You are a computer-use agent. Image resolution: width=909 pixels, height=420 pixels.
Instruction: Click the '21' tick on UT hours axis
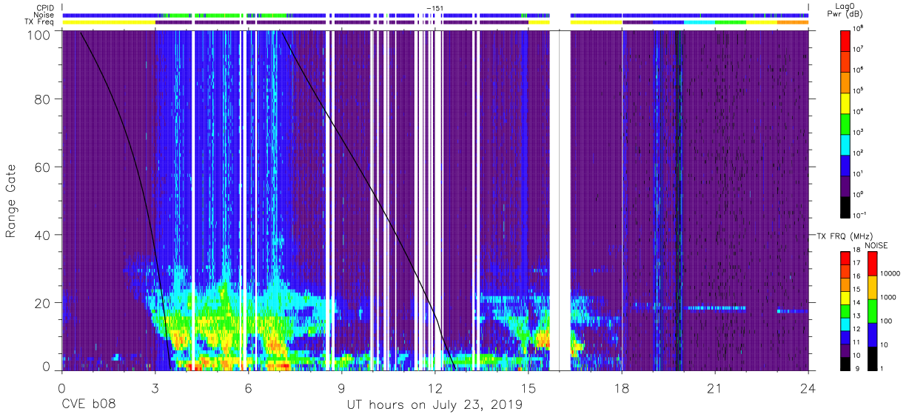(715, 387)
